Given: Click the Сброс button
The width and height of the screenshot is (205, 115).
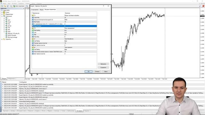Looking at the screenshot, I should tap(106, 72).
